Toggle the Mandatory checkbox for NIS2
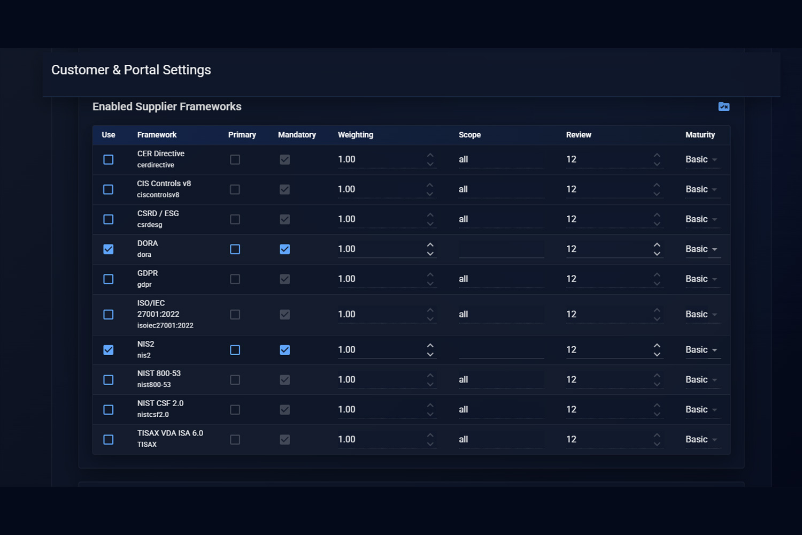Screen dimensions: 802x535 coord(285,350)
